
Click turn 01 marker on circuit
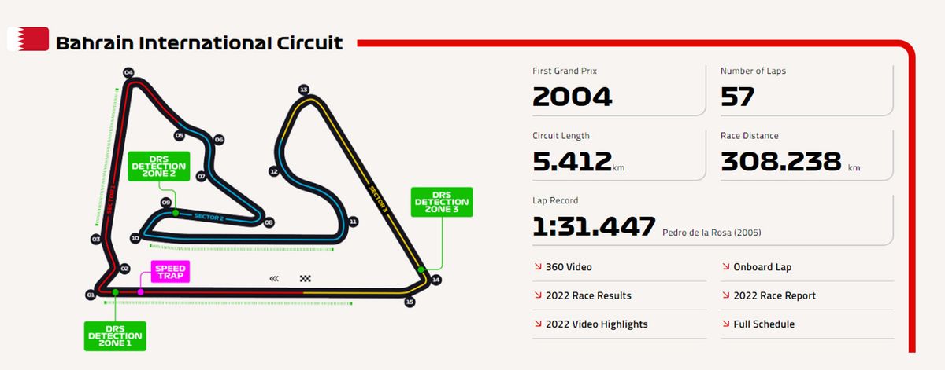point(91,295)
